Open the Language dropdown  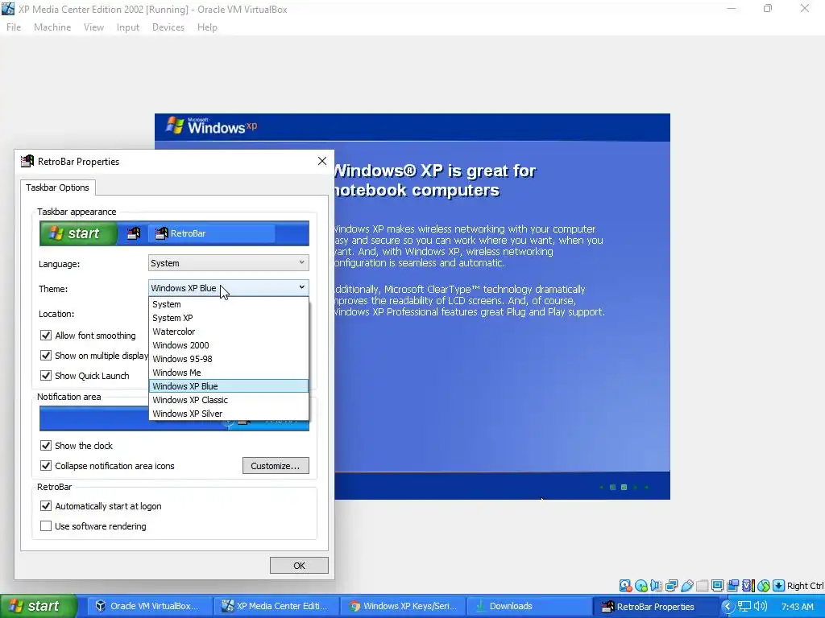(x=228, y=263)
